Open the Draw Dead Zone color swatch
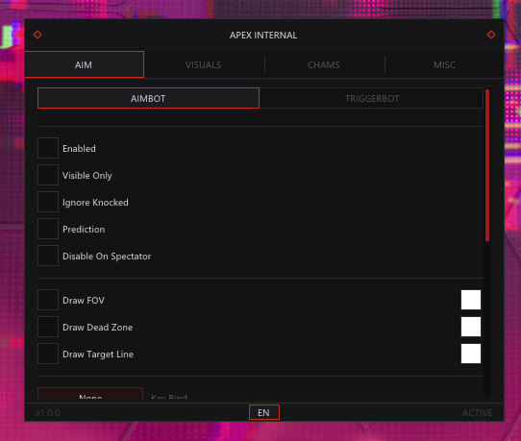 point(471,327)
